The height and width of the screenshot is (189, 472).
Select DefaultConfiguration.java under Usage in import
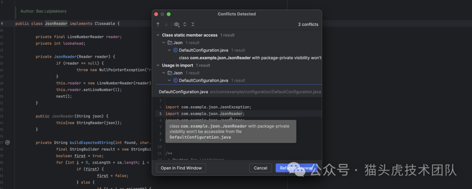point(203,80)
